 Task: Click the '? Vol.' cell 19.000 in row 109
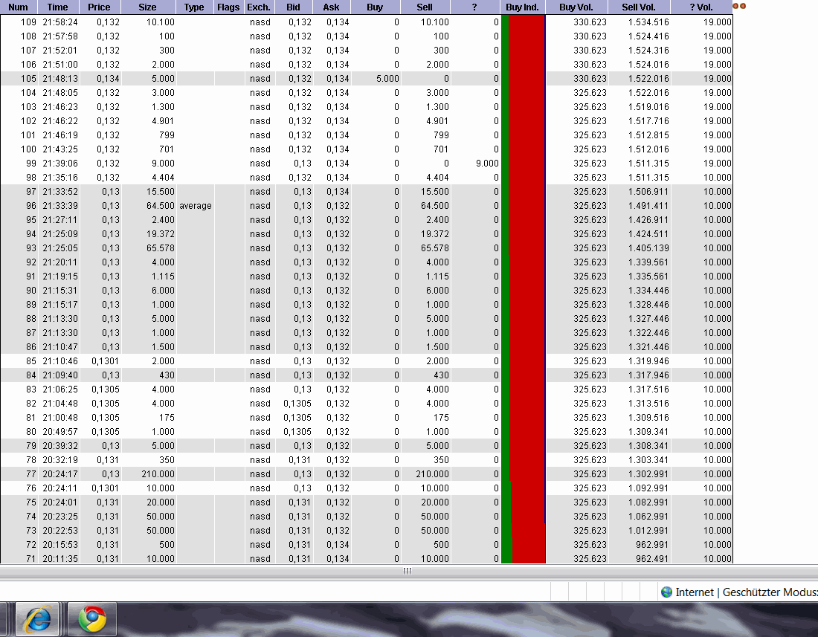(x=718, y=22)
